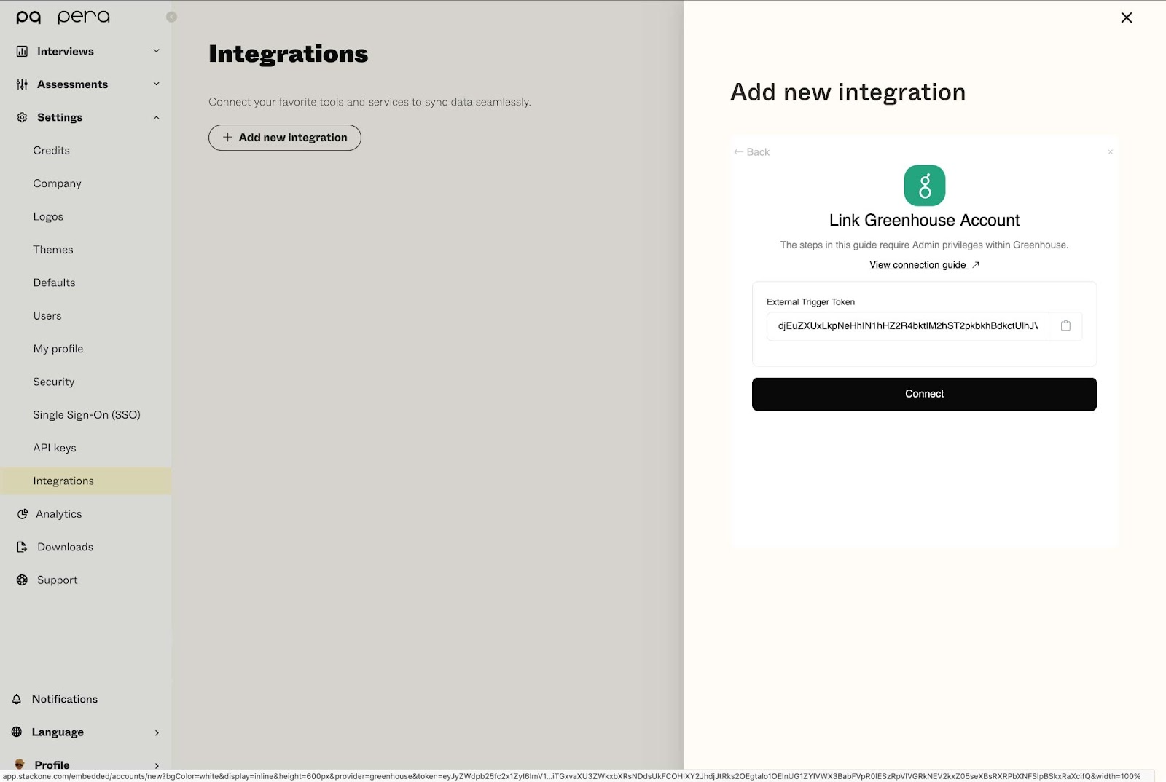This screenshot has height=782, width=1166.
Task: Collapse sidebar using the small round toggle
Action: (171, 17)
